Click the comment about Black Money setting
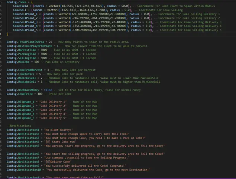Screen dimensions: 236x179 (98, 90)
